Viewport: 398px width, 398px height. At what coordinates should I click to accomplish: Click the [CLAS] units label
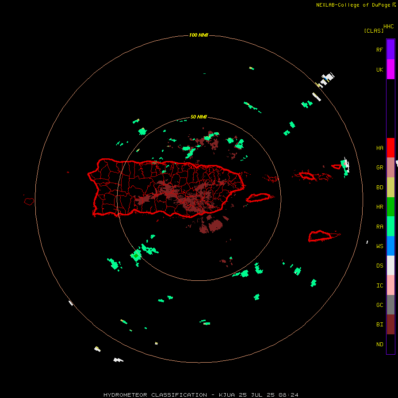click(374, 31)
